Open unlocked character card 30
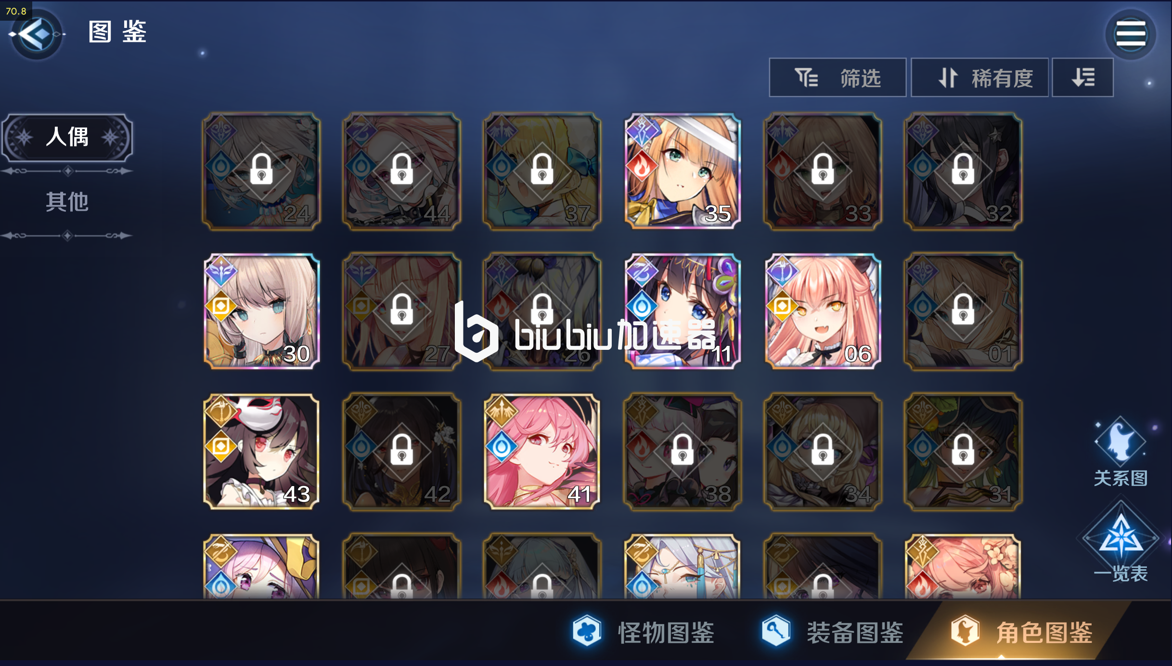 coord(261,311)
